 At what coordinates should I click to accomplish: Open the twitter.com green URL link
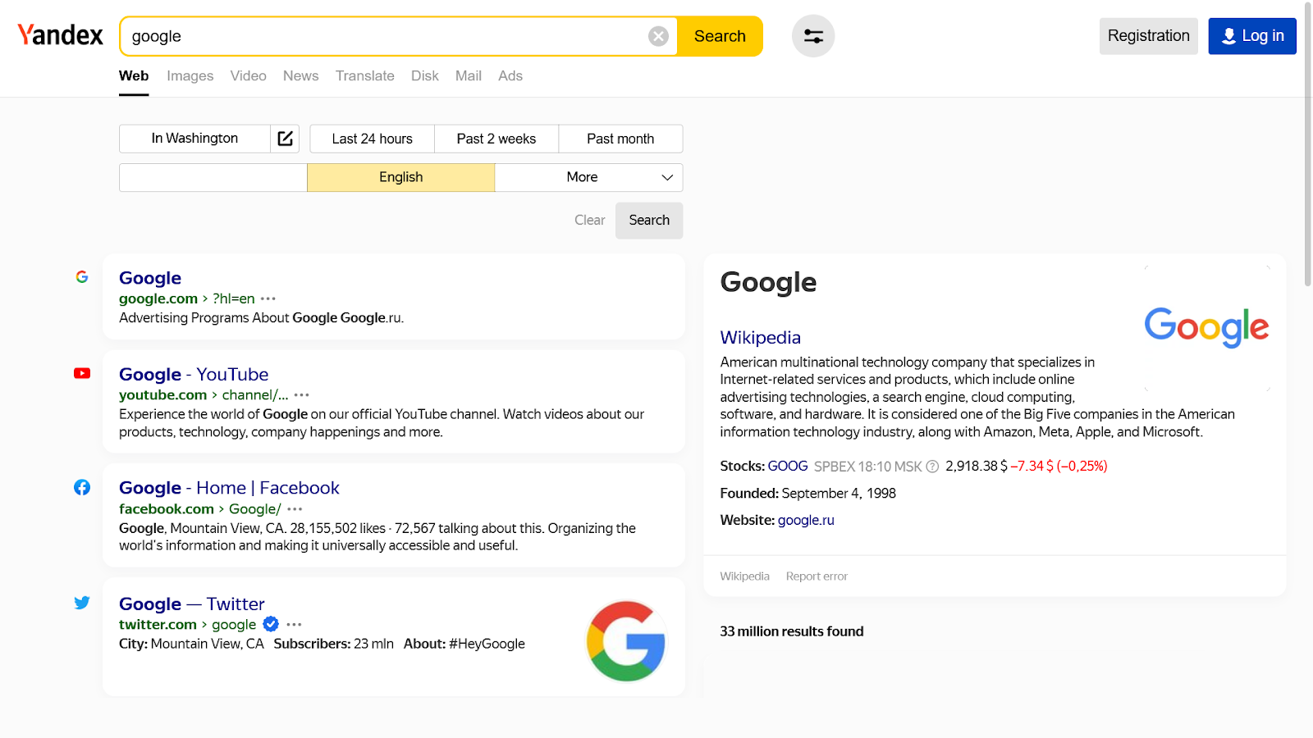pyautogui.click(x=158, y=624)
